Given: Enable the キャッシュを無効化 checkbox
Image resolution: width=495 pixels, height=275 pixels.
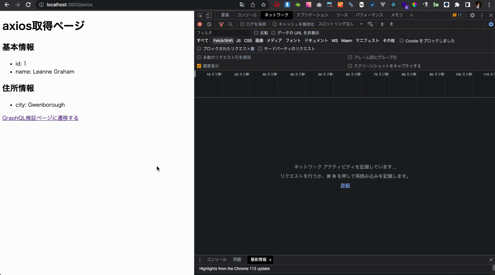Looking at the screenshot, I should point(274,24).
